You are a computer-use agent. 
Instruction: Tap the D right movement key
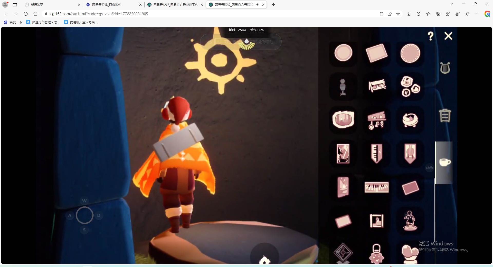pyautogui.click(x=99, y=215)
